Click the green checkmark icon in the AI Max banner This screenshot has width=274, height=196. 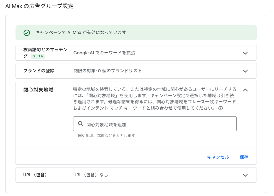[27, 33]
